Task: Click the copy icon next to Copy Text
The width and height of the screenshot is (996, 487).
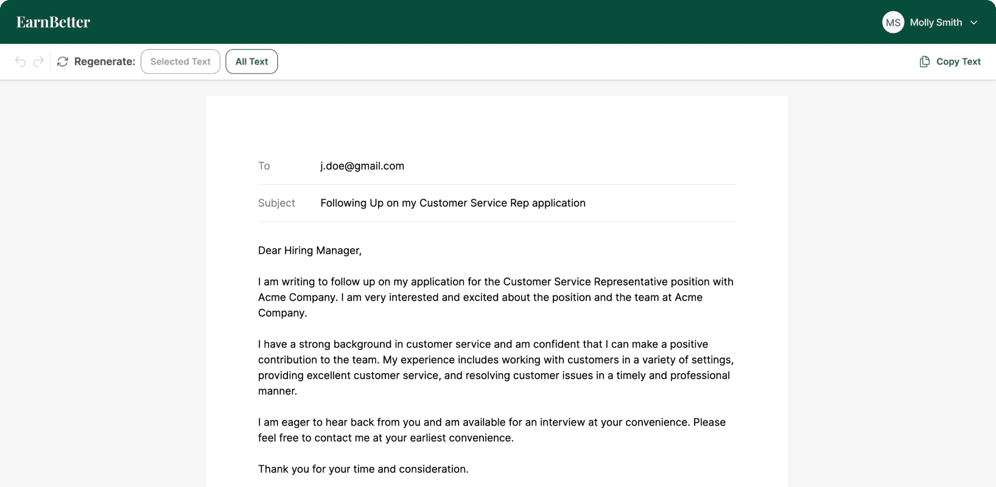Action: (925, 61)
